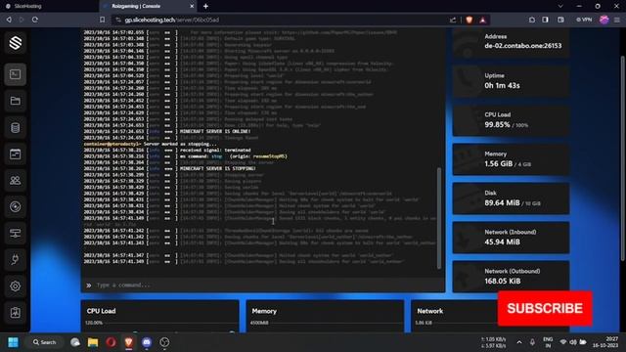Viewport: 626px width, 352px height.
Task: Toggle the browser sidebar panel
Action: [x=546, y=20]
